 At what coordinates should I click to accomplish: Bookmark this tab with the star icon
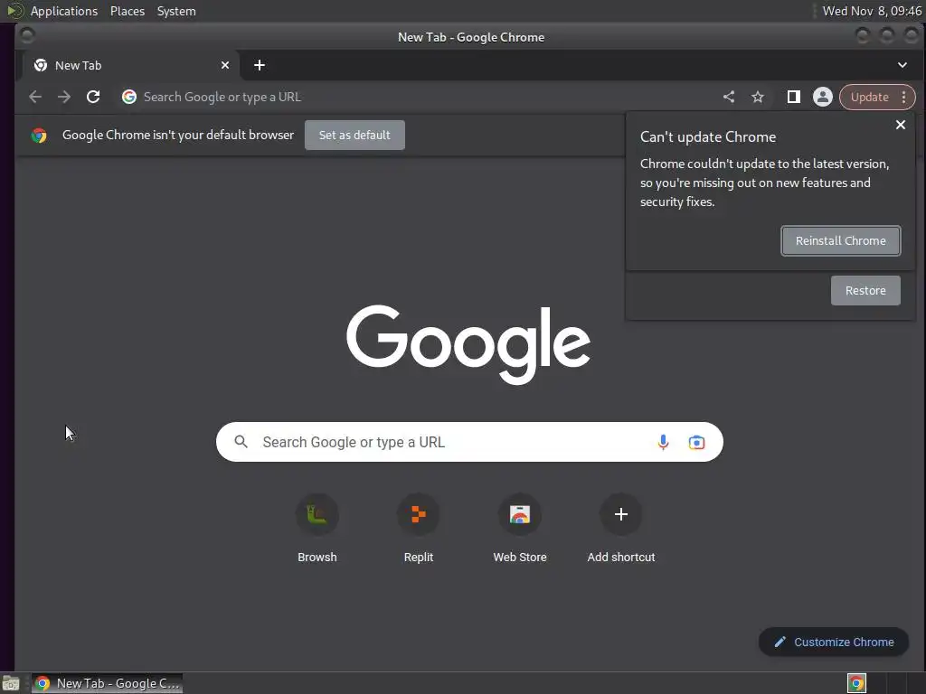(758, 97)
